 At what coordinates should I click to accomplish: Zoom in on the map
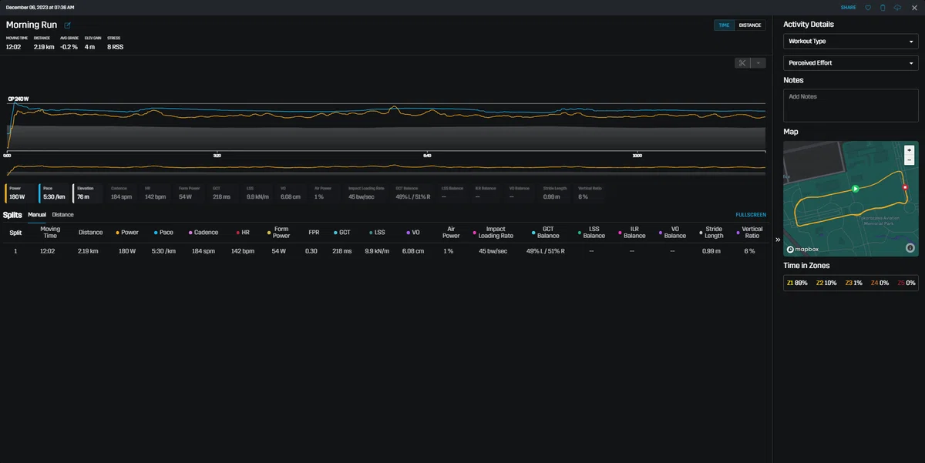click(910, 150)
